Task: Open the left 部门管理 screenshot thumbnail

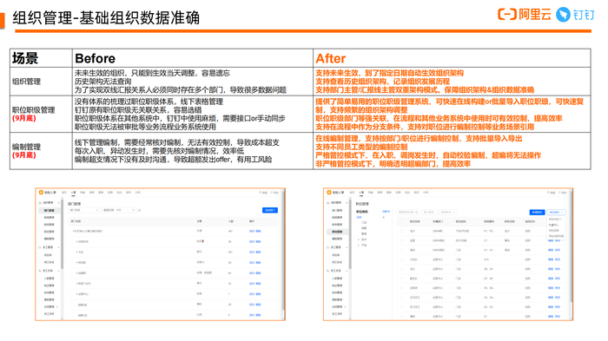Action: (x=160, y=254)
